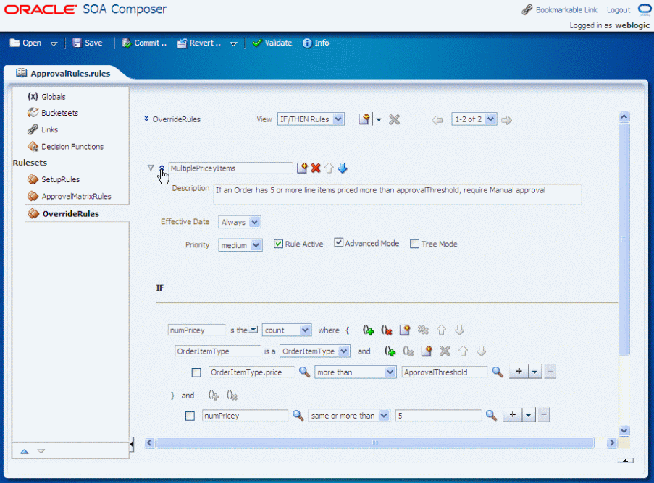
Task: Click the blue move rule down arrow
Action: pos(343,168)
